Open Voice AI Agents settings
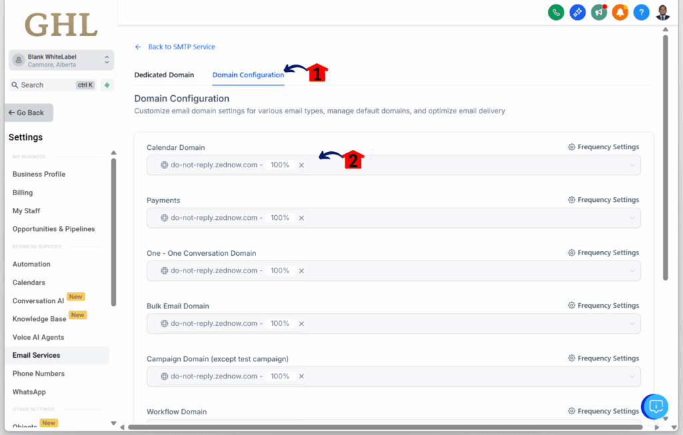This screenshot has width=683, height=435. click(38, 337)
